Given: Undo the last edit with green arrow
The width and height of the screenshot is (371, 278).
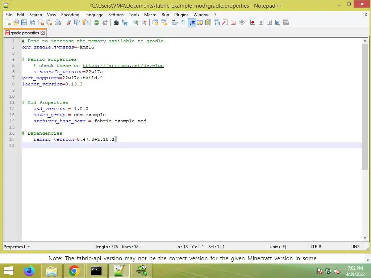Looking at the screenshot, I should 96,22.
